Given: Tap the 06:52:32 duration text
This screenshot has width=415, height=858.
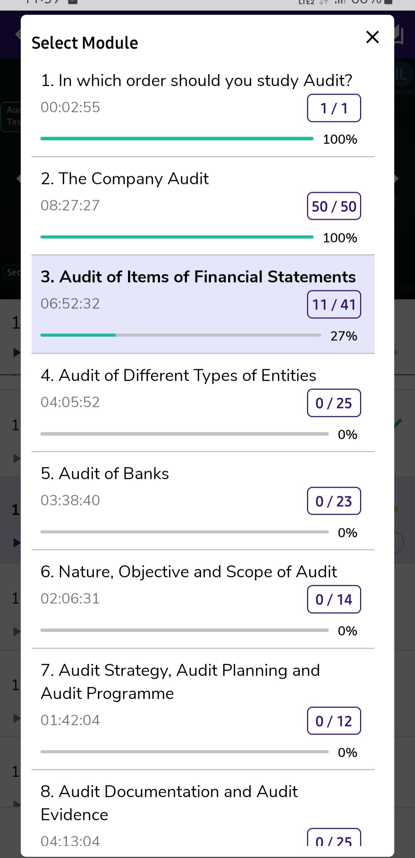Looking at the screenshot, I should coord(70,304).
